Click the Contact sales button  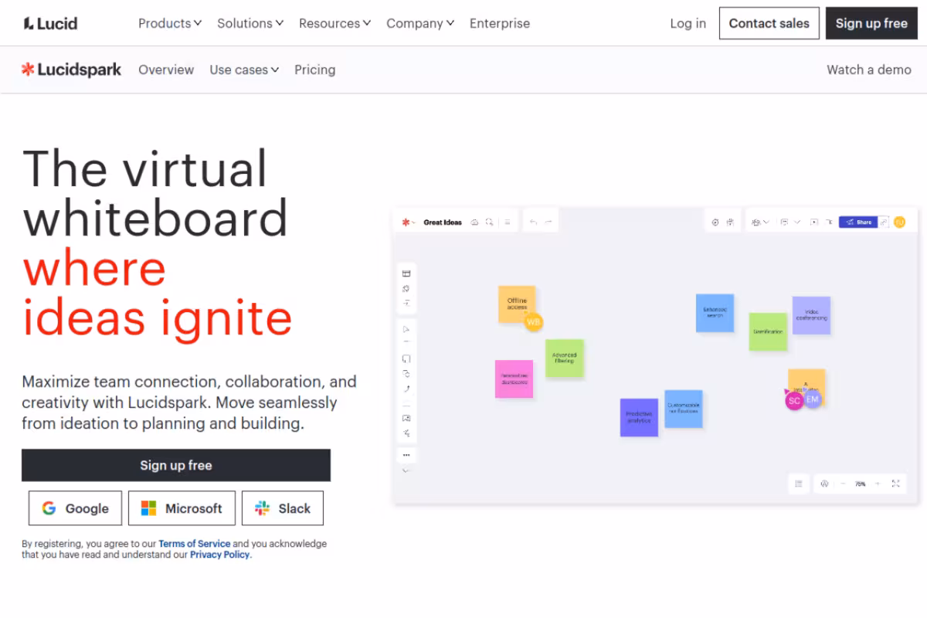pyautogui.click(x=769, y=23)
